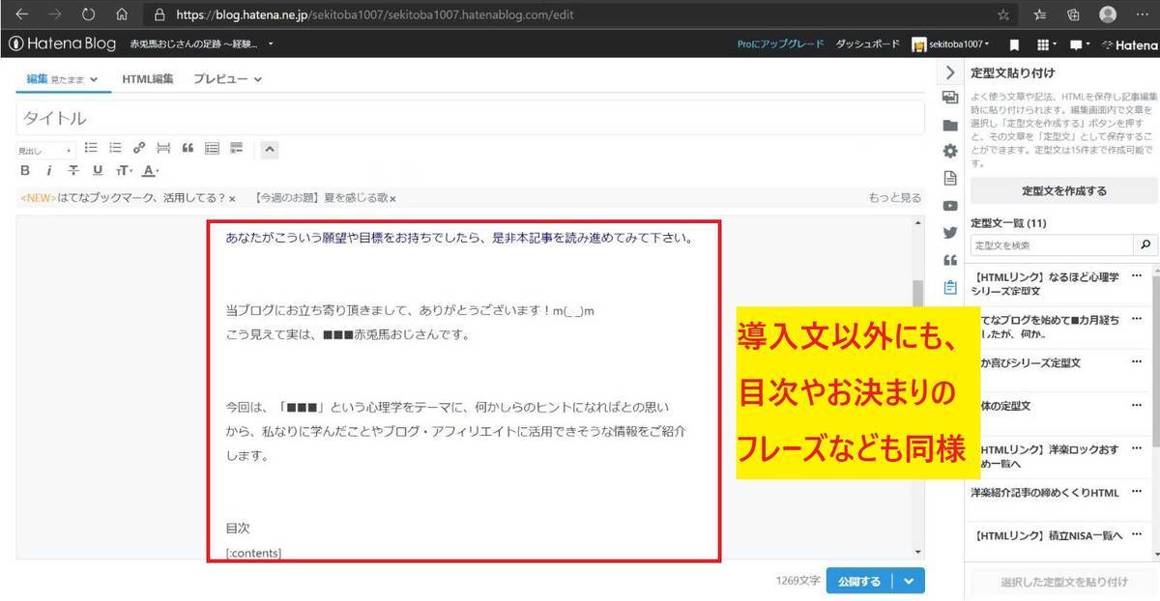The width and height of the screenshot is (1160, 601).
Task: Expand the publish button options arrow
Action: 910,581
